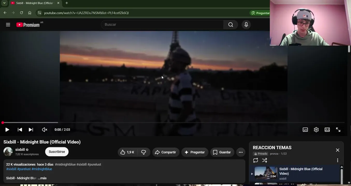
Task: Share the video via Compartir
Action: pyautogui.click(x=166, y=152)
